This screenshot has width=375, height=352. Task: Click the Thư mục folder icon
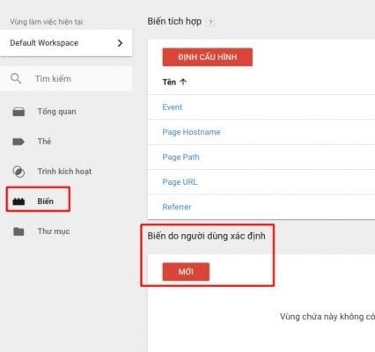[18, 231]
